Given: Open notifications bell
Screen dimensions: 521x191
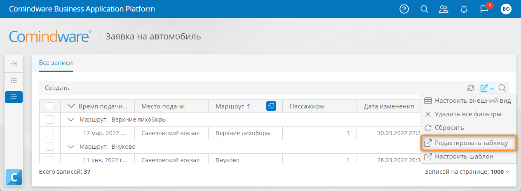Looking at the screenshot, I should tap(464, 9).
